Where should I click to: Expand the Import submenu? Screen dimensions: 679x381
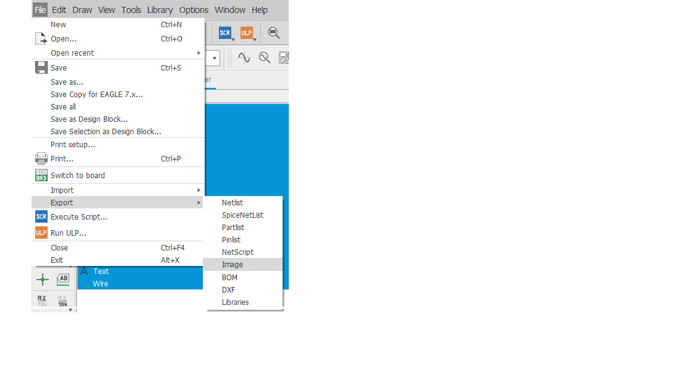[117, 190]
